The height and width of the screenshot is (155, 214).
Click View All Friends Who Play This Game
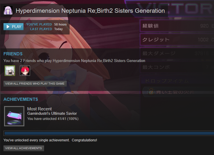[x=35, y=84]
